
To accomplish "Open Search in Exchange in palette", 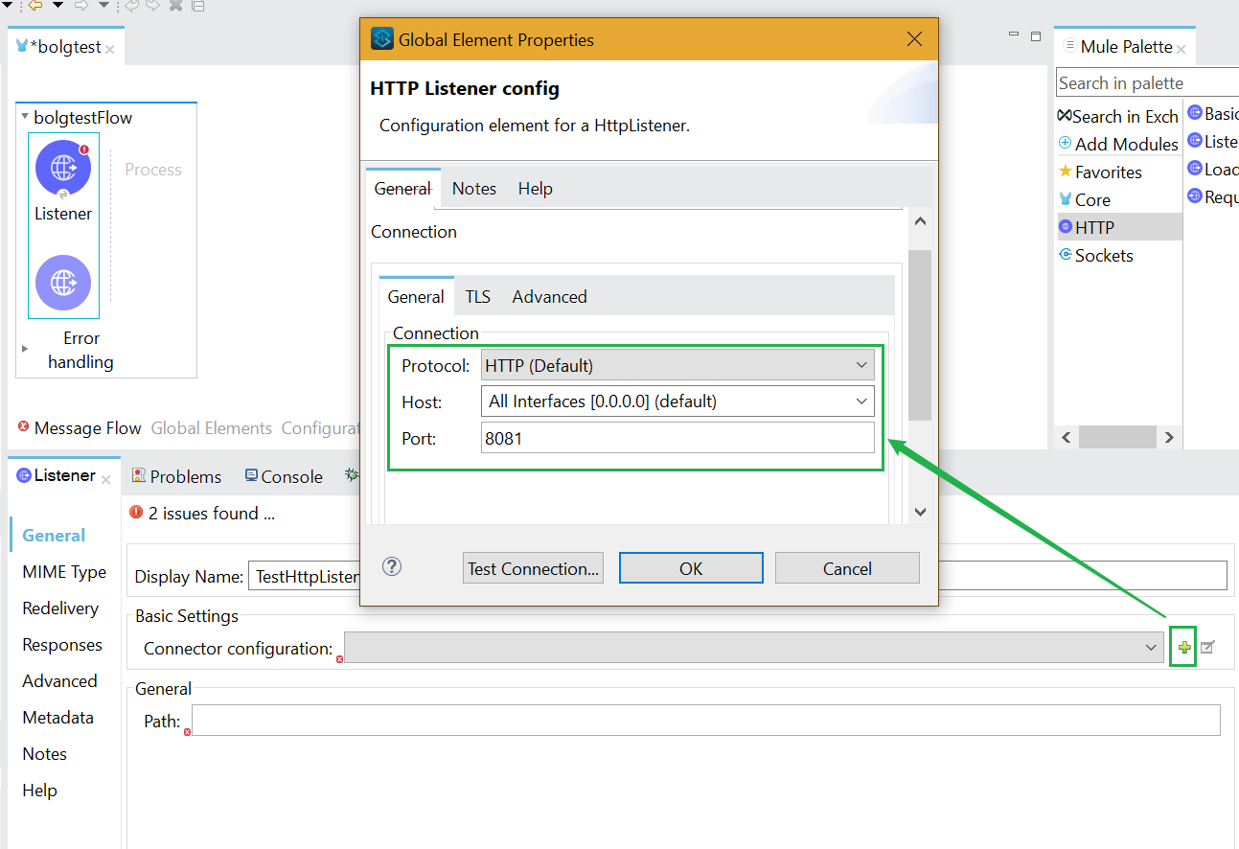I will 1118,116.
